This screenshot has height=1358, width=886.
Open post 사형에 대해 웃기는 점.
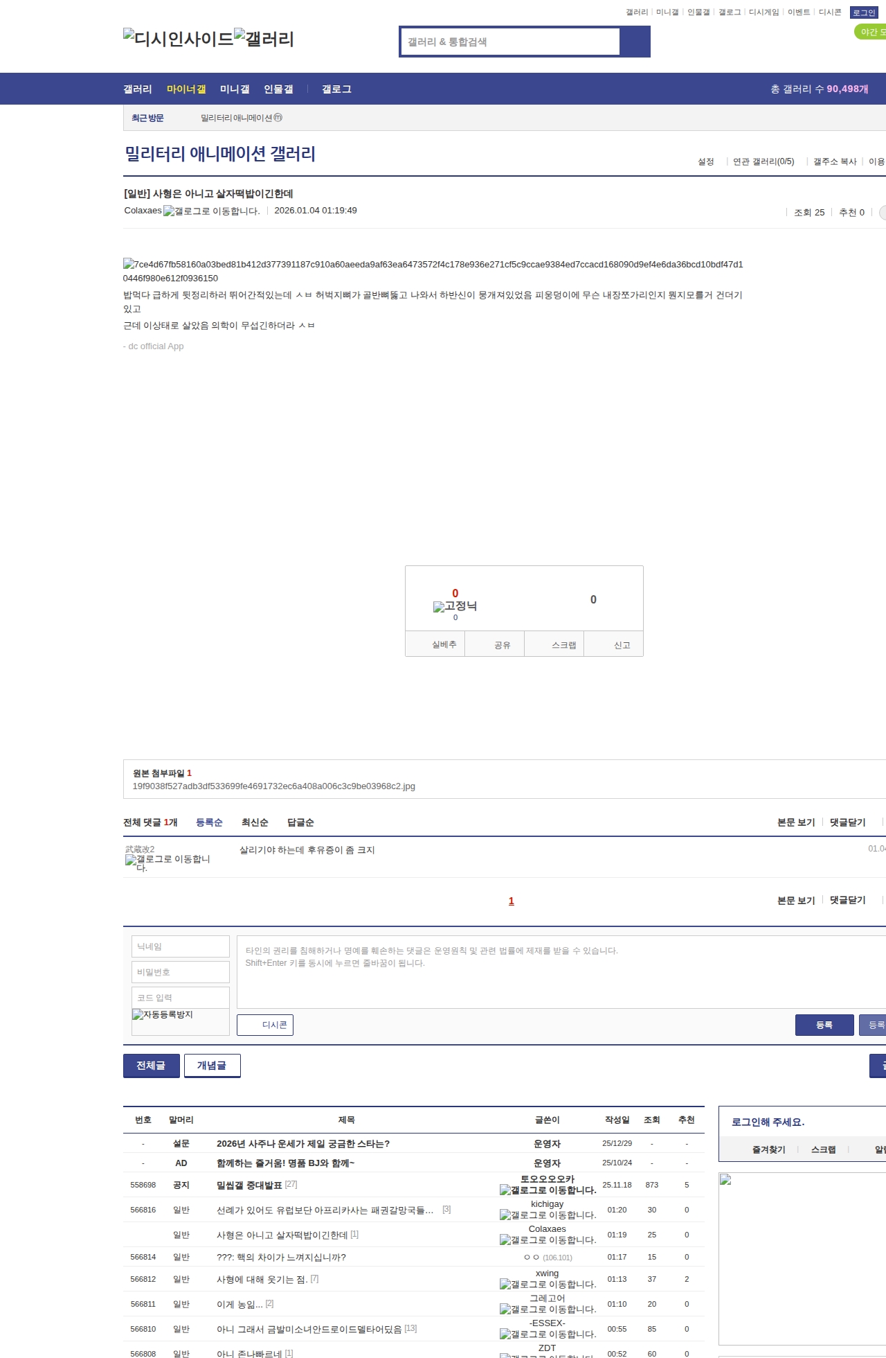click(x=262, y=1280)
